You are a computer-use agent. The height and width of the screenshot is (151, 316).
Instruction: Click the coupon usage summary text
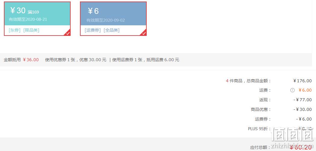[75, 60]
